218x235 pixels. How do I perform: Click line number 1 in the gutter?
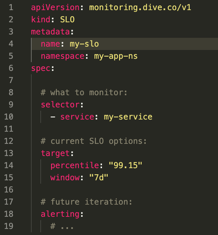pyautogui.click(x=11, y=7)
